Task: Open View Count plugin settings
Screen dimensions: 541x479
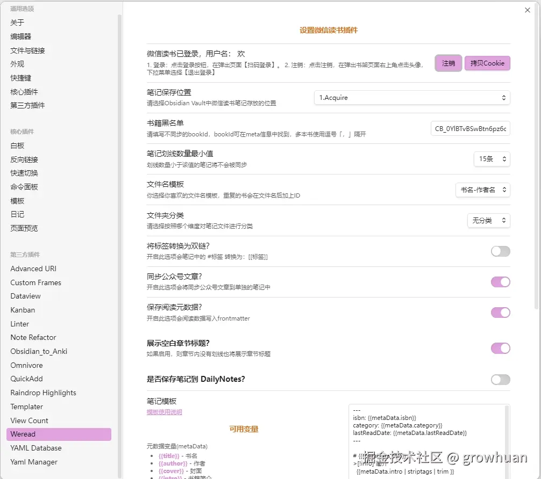Action: (x=30, y=420)
